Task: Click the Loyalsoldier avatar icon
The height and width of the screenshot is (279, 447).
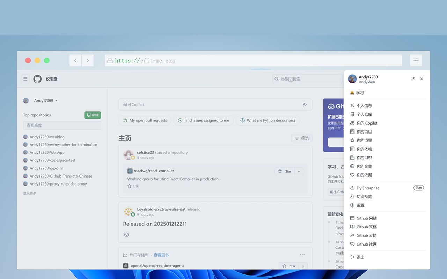Action: pos(129,212)
